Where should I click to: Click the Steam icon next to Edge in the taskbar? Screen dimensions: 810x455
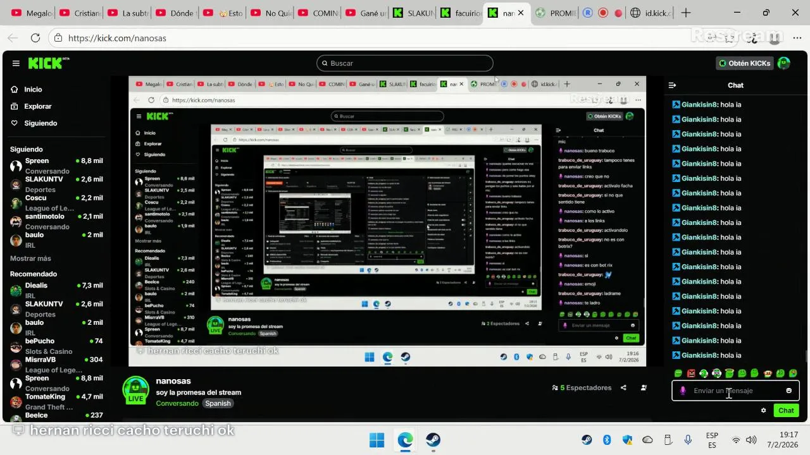(x=433, y=440)
